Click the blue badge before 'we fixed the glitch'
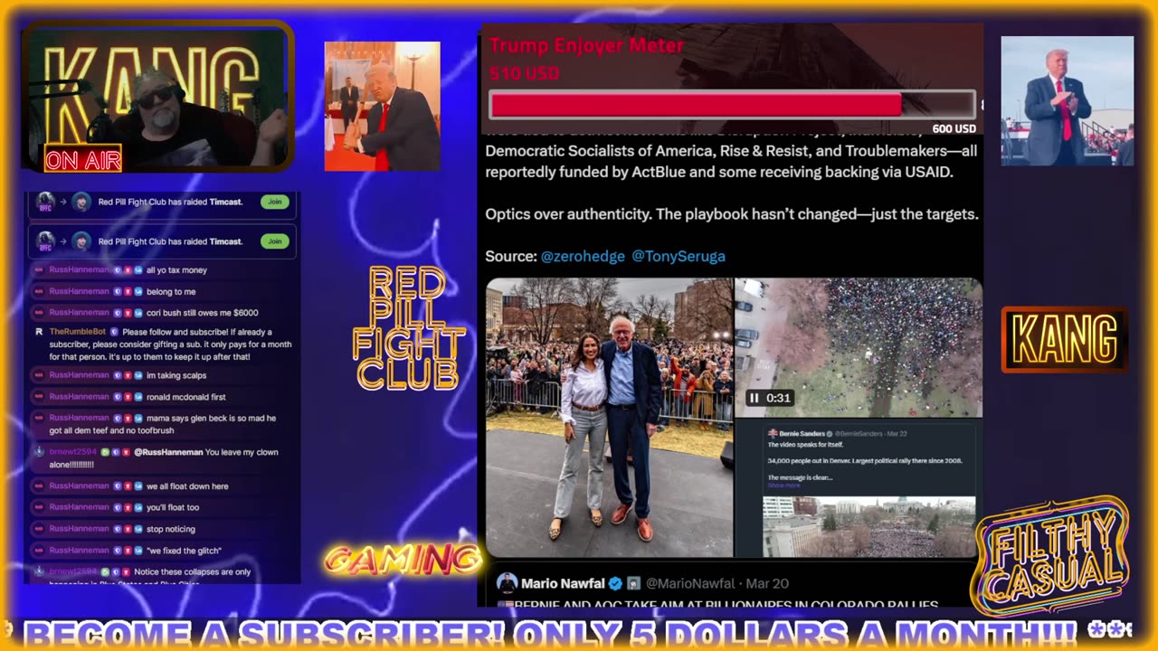This screenshot has height=651, width=1158. (138, 551)
